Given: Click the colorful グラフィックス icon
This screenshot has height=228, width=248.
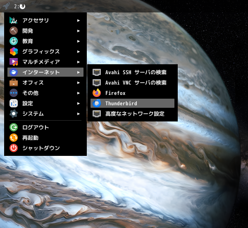Looking at the screenshot, I should pyautogui.click(x=14, y=51).
